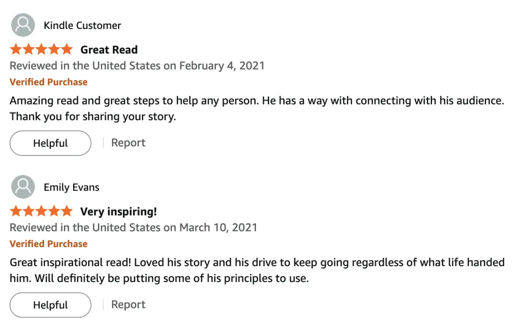Click the five-star rating beside Great Read

click(41, 50)
